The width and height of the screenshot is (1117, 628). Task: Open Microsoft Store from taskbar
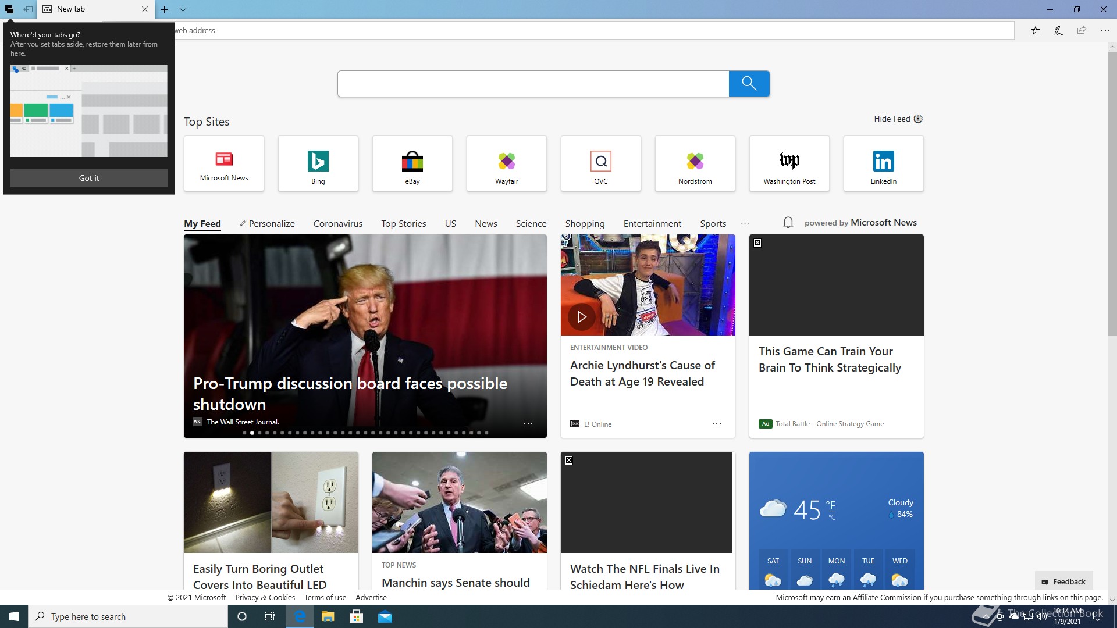click(x=357, y=616)
